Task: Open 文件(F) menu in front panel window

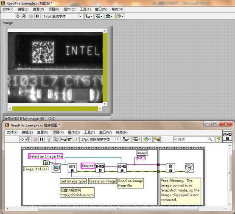Action: click(8, 9)
